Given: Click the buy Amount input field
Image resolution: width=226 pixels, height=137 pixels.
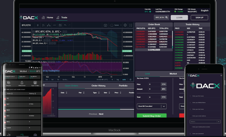Looking at the screenshot, I should click(x=154, y=89).
